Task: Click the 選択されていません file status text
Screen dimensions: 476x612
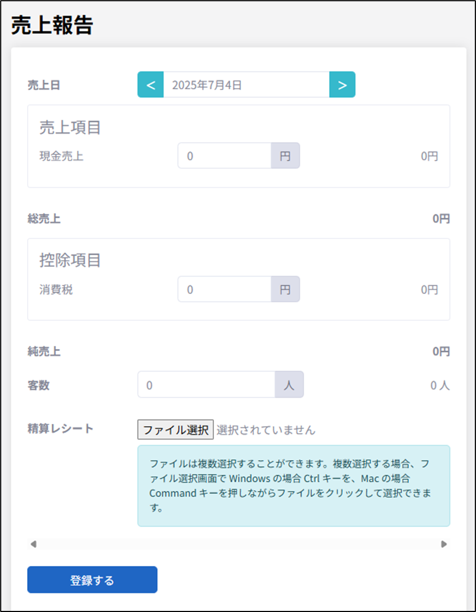Action: 266,430
